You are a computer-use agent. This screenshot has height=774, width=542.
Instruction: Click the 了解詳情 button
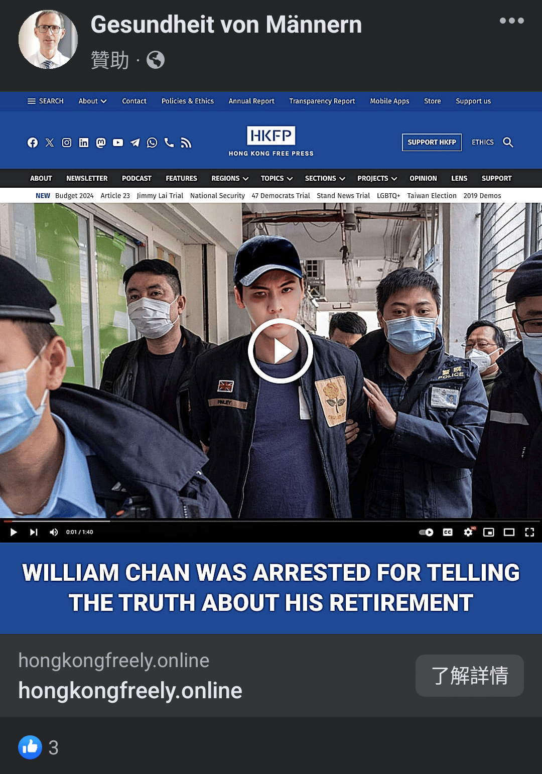470,676
